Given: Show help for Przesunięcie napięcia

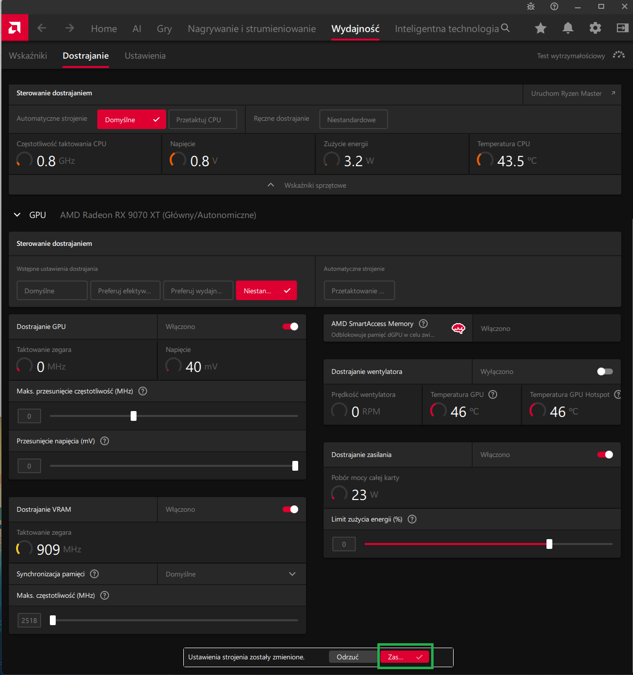Looking at the screenshot, I should coord(105,441).
